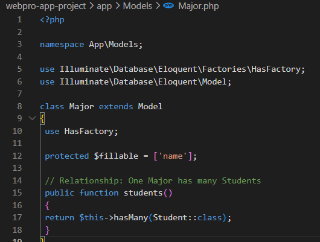Screen dimensions: 320x242
Task: Select the Major.php breadcrumb item
Action: (199, 6)
